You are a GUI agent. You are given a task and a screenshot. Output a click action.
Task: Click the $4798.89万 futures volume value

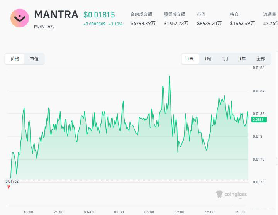143,24
